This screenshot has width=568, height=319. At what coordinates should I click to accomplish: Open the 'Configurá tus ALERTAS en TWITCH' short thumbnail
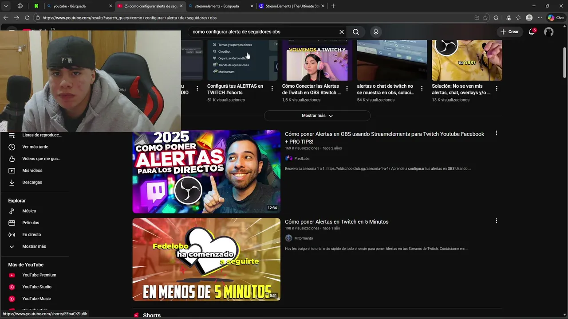point(242,60)
